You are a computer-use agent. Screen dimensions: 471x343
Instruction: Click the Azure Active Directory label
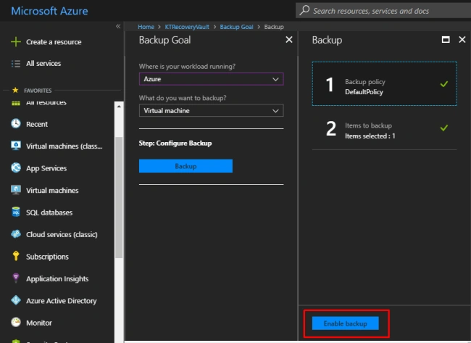[62, 301]
